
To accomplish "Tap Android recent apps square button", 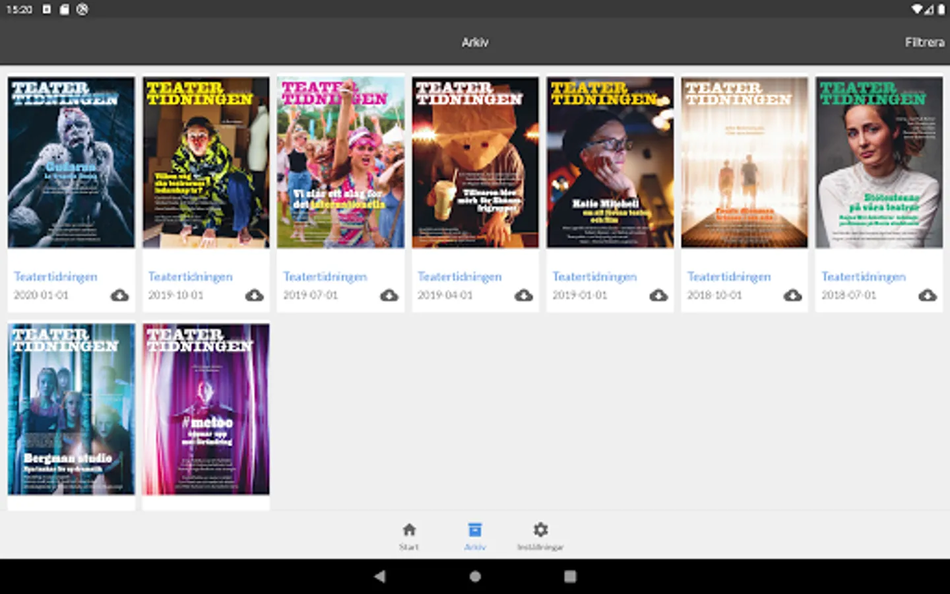I will coord(570,576).
